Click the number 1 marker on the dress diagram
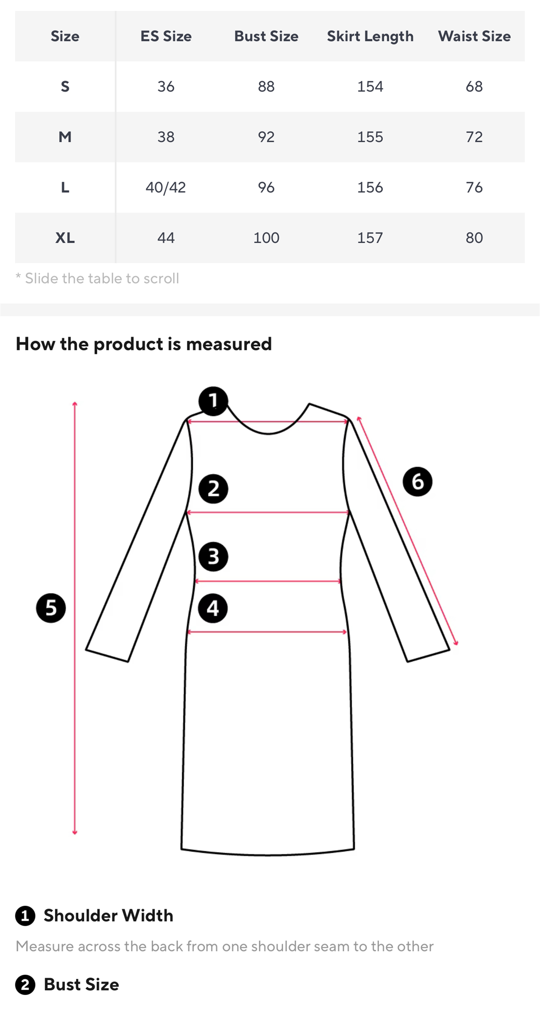Viewport: 540px width, 1013px height. click(213, 400)
